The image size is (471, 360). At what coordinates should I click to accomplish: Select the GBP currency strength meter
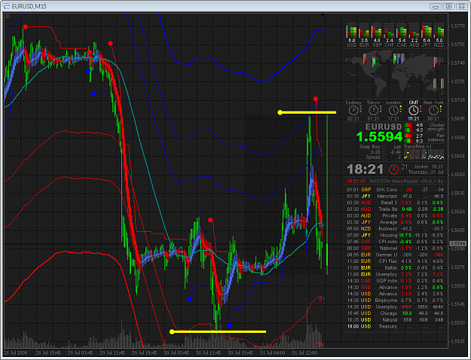[x=376, y=35]
